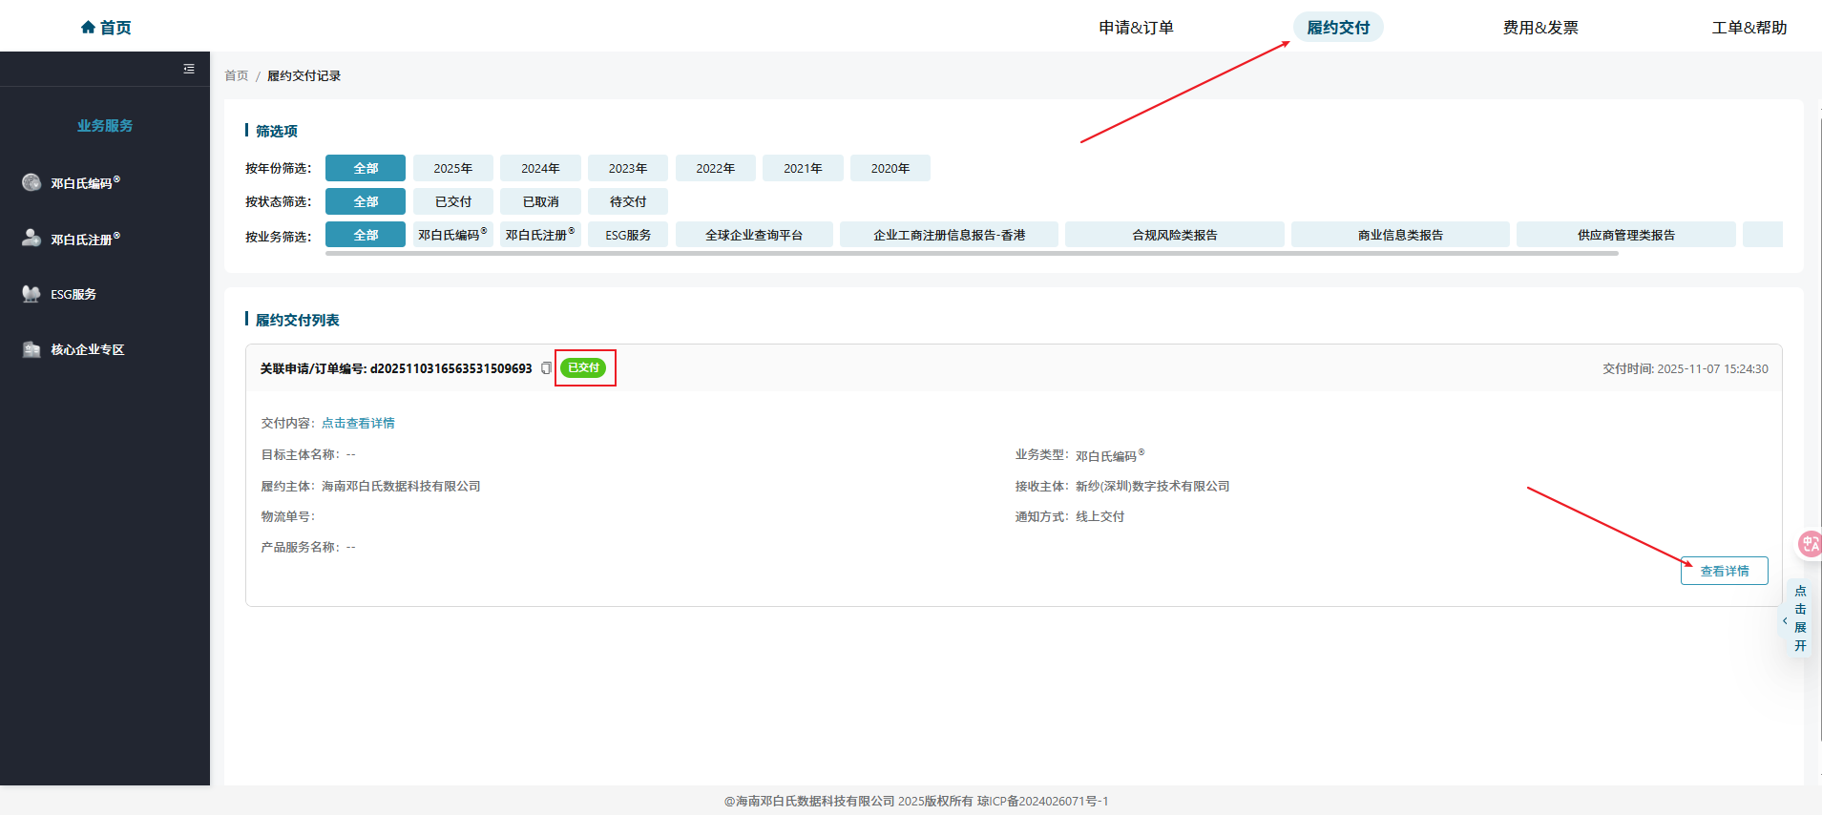Click the user icon beside 邓白氏注册

click(x=31, y=238)
